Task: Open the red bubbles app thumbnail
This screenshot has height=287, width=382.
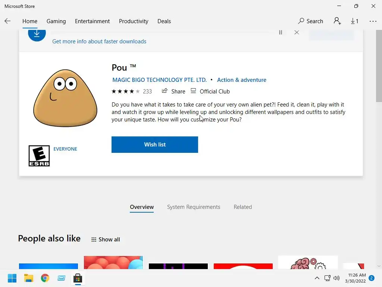Action: coord(113,262)
